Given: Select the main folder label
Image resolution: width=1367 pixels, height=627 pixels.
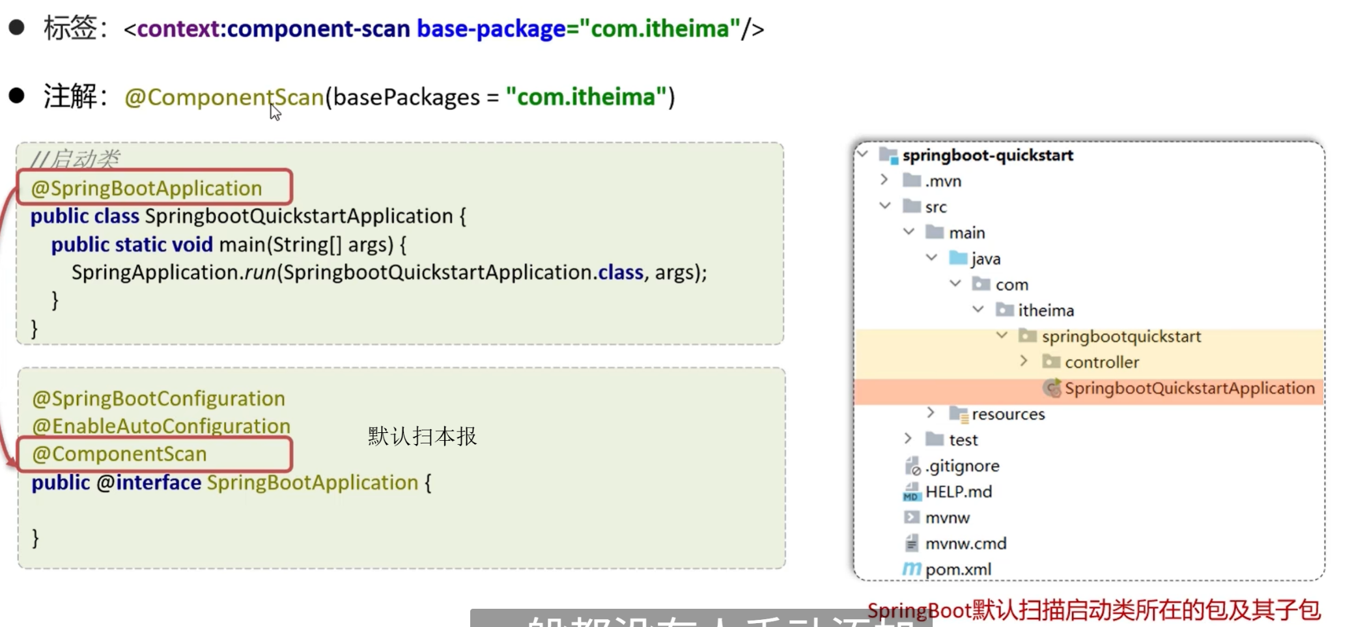Looking at the screenshot, I should 966,233.
